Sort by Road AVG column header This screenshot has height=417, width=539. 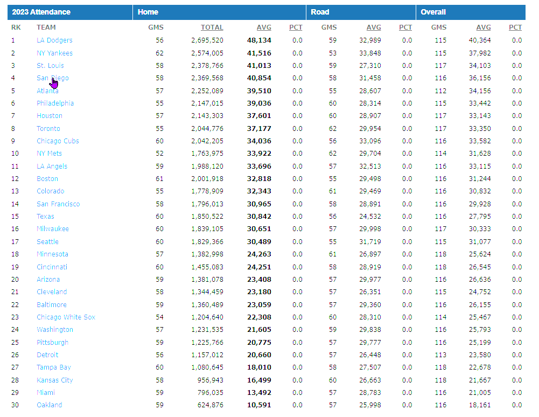coord(373,27)
